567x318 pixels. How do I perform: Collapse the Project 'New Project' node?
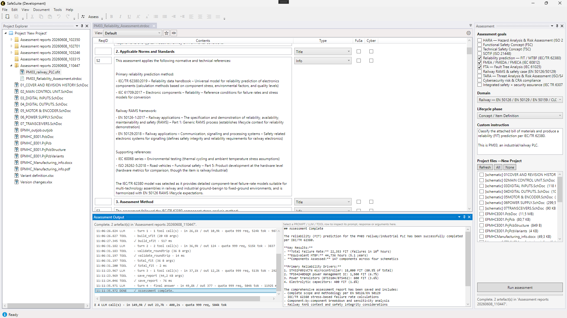6,33
